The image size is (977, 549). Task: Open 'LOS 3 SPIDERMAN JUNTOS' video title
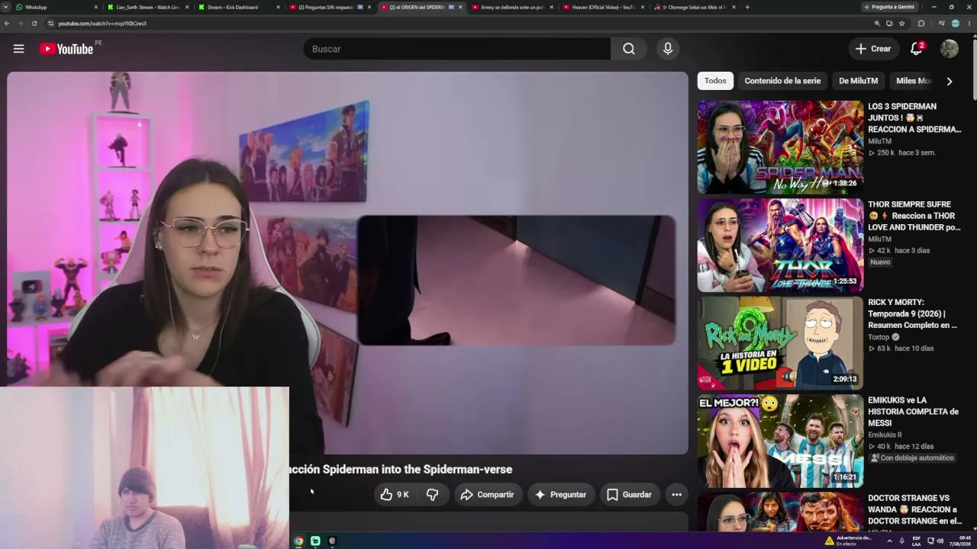(x=914, y=118)
